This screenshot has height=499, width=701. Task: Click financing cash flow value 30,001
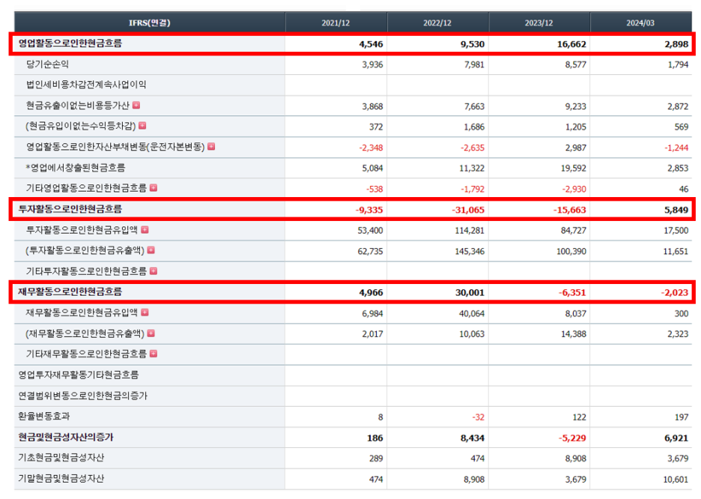tap(470, 292)
